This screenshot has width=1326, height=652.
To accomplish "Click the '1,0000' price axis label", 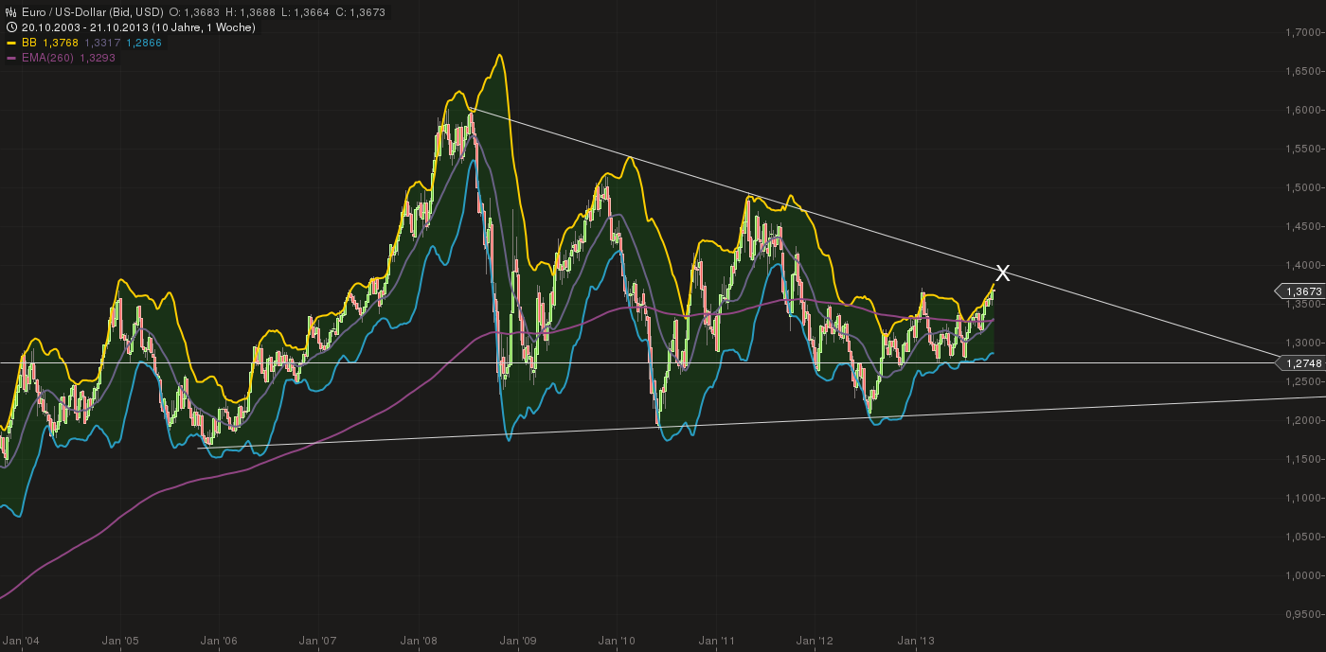I will tap(1304, 575).
